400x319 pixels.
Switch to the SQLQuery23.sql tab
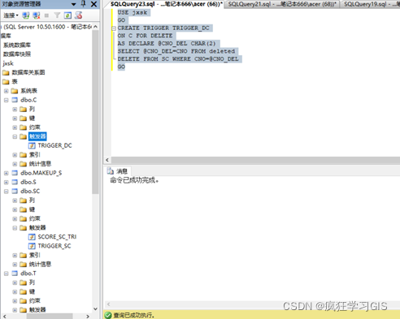coord(167,4)
